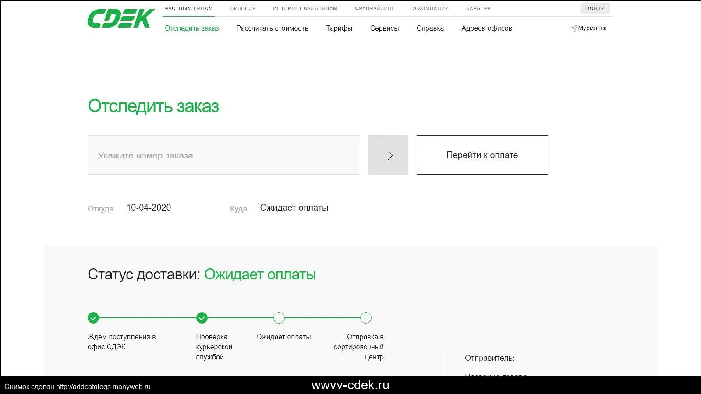Click the Отправитель label
701x394 pixels.
point(490,358)
